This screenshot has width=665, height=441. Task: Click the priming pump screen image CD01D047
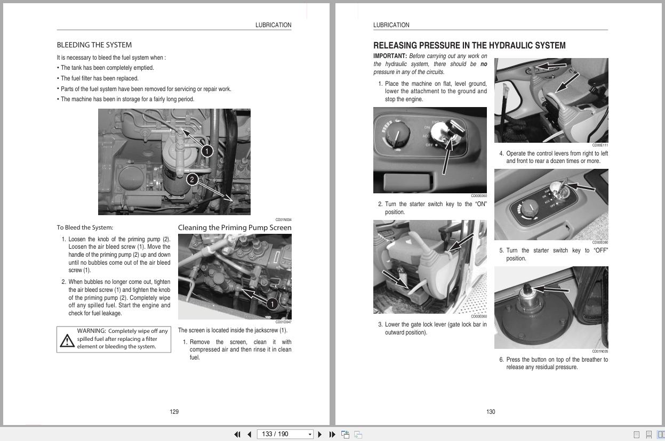pos(235,276)
